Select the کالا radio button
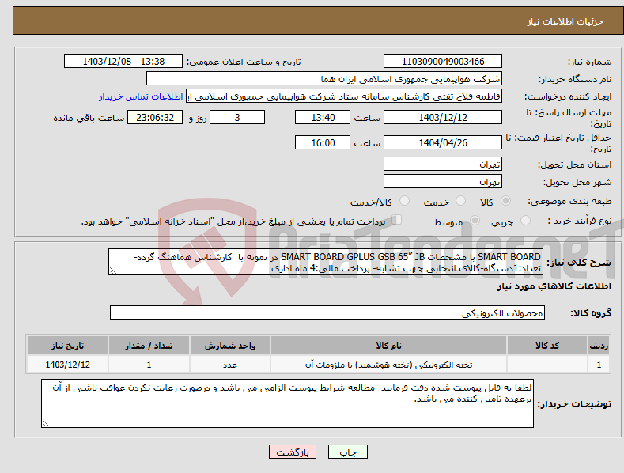624x473 pixels. (505, 201)
